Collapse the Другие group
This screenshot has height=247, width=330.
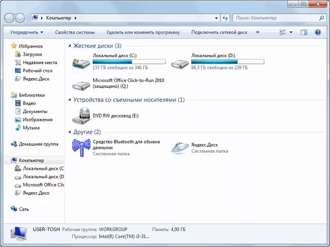click(x=70, y=132)
